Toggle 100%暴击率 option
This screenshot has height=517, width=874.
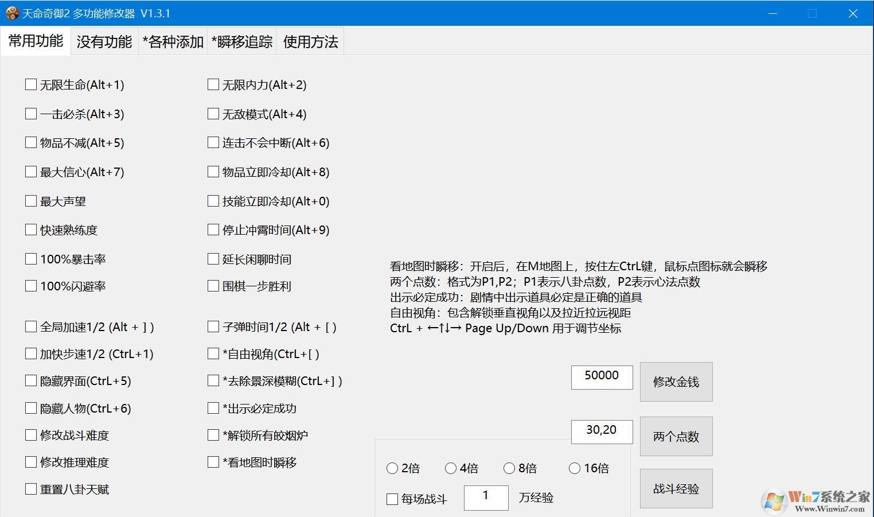[31, 258]
